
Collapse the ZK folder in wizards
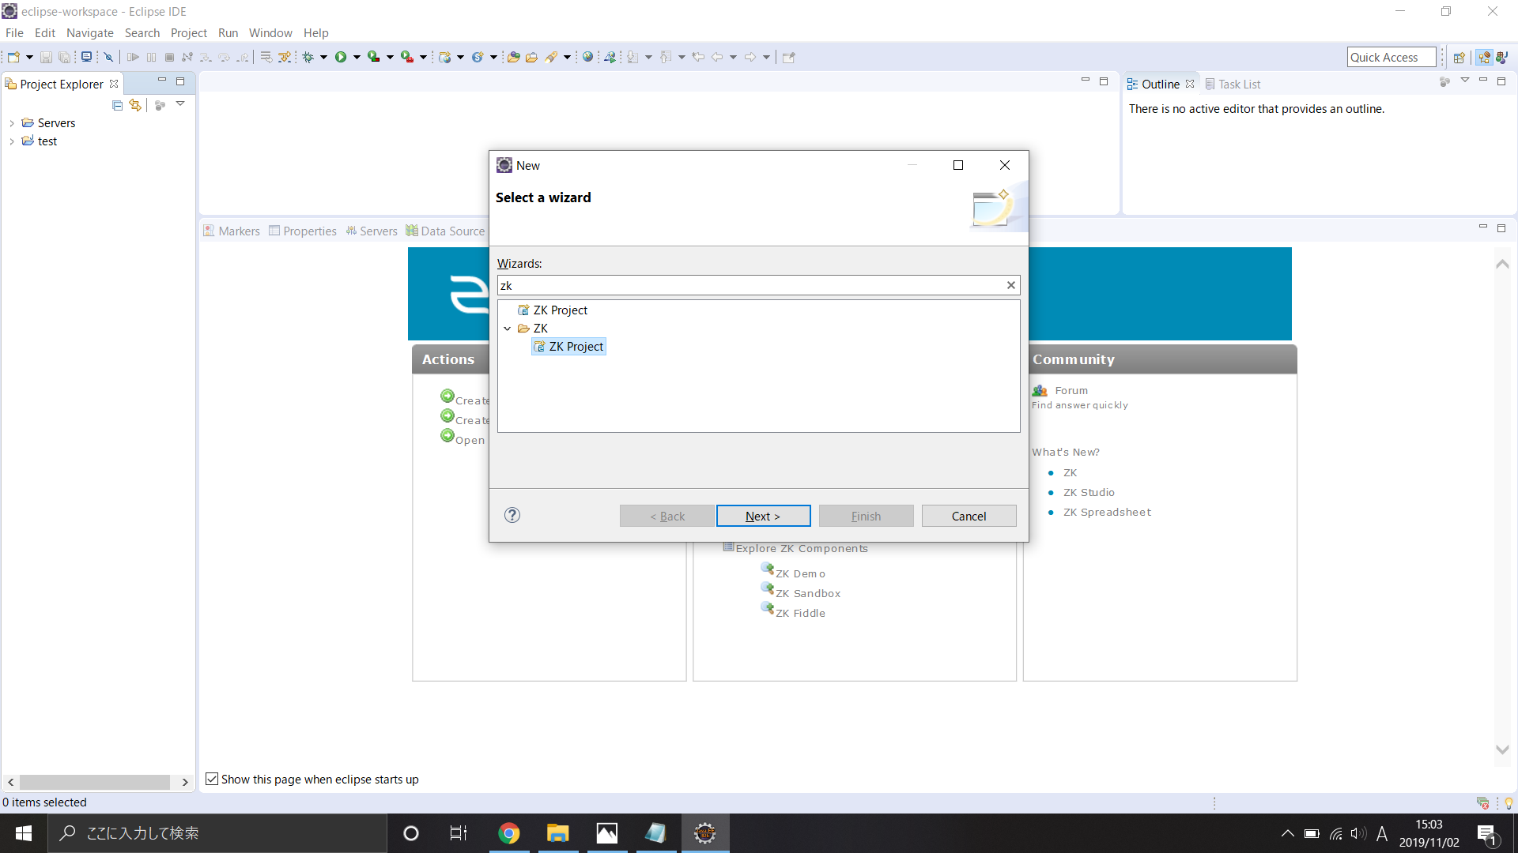pos(508,329)
